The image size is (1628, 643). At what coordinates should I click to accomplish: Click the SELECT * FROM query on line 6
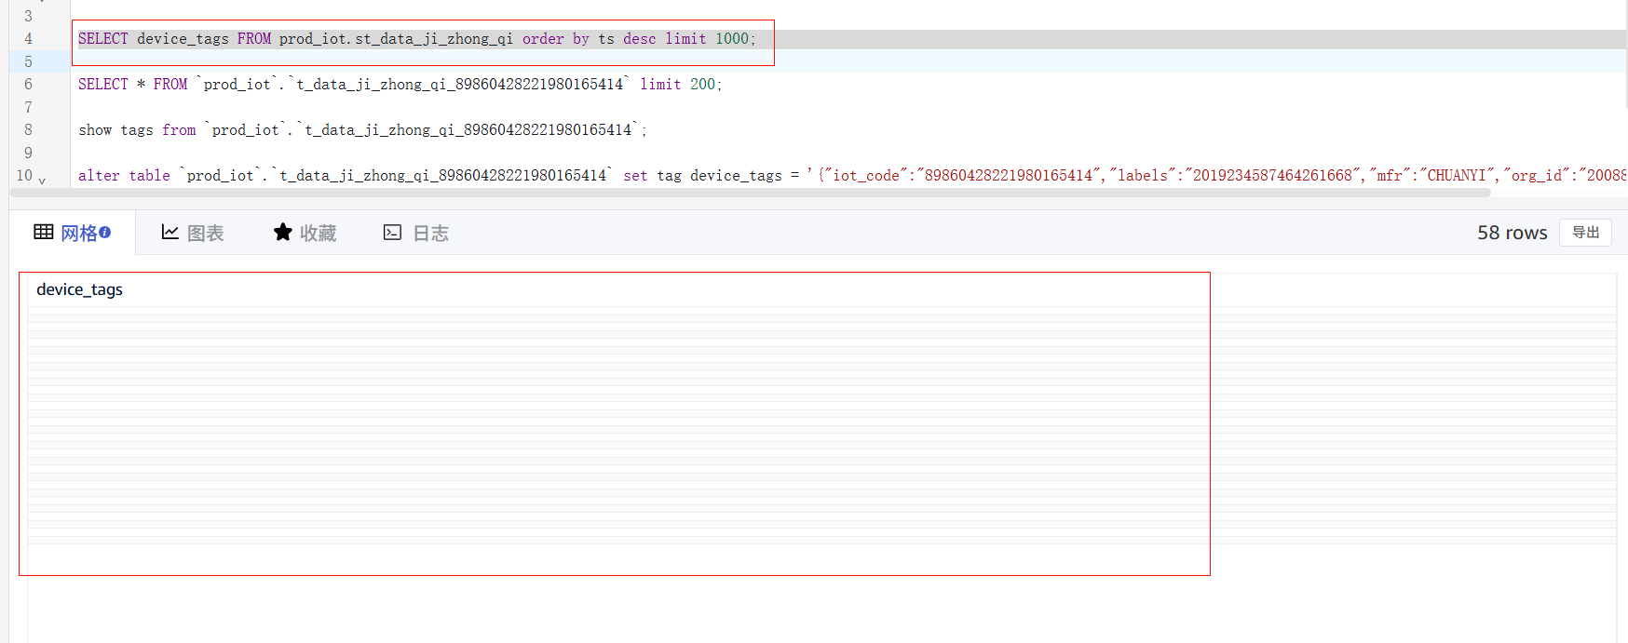click(x=400, y=85)
